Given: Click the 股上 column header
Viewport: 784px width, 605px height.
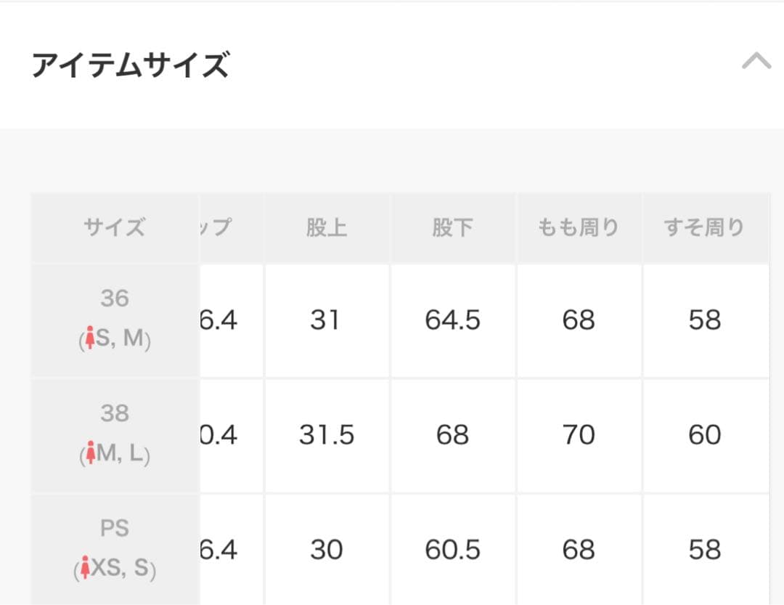Looking at the screenshot, I should point(327,227).
